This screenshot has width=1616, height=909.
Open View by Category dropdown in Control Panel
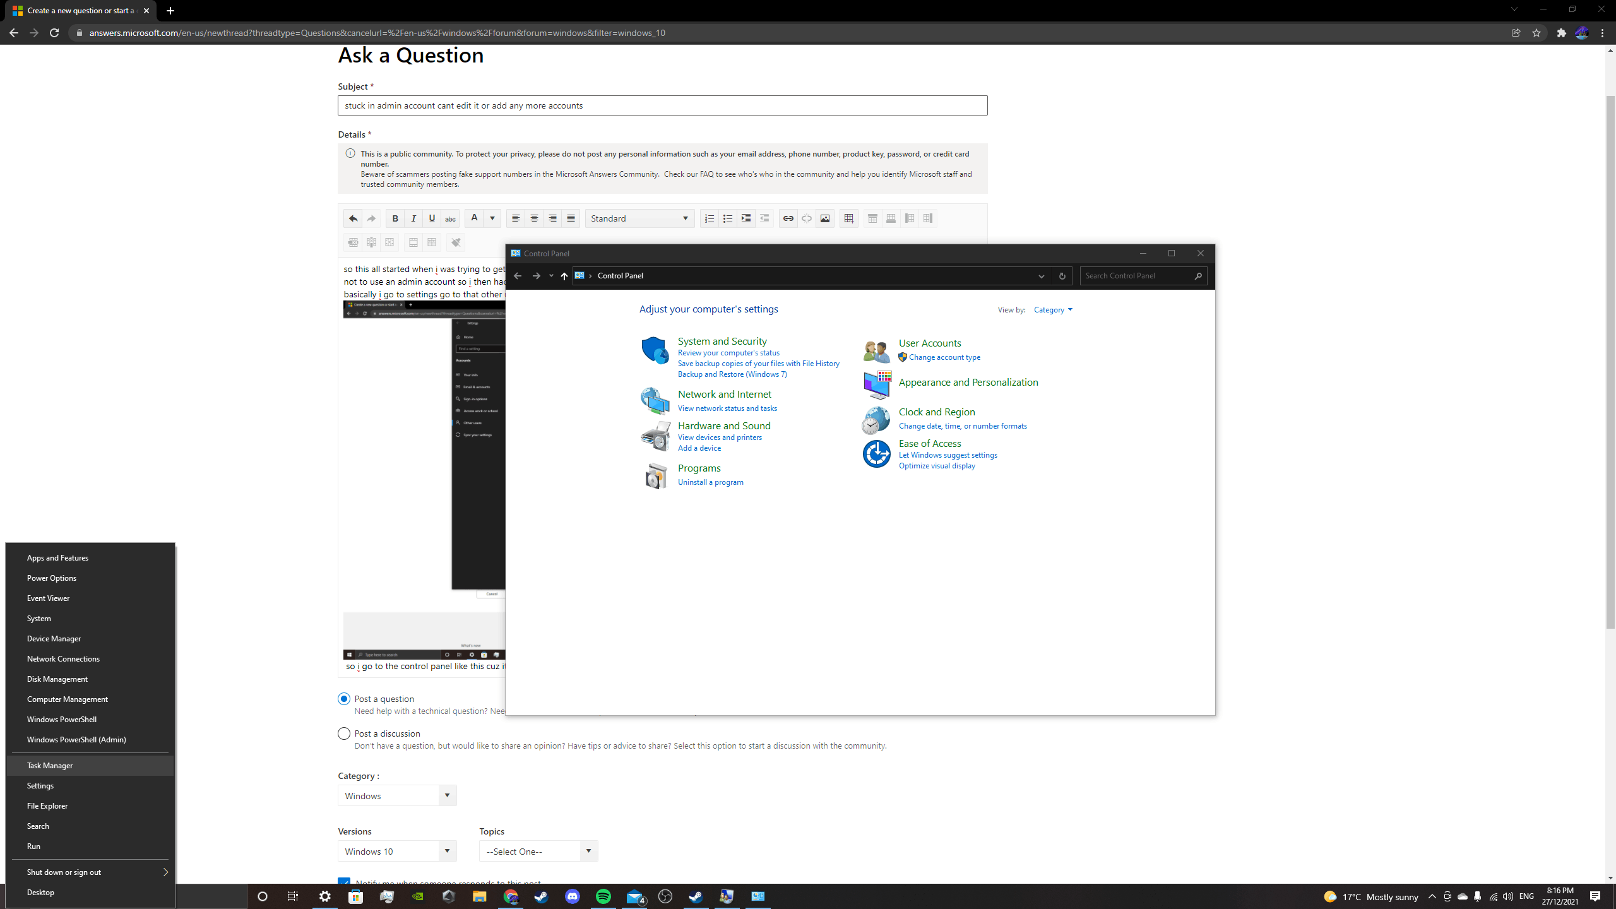click(x=1053, y=310)
